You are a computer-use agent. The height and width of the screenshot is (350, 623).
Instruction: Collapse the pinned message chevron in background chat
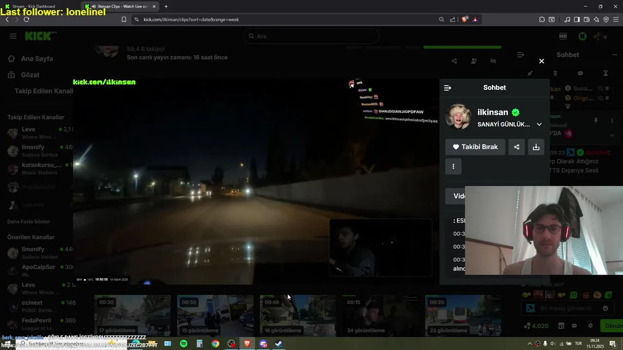612,136
